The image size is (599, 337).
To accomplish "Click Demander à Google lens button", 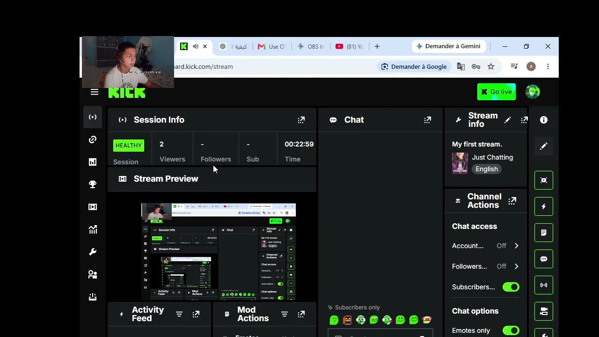I will (x=414, y=66).
